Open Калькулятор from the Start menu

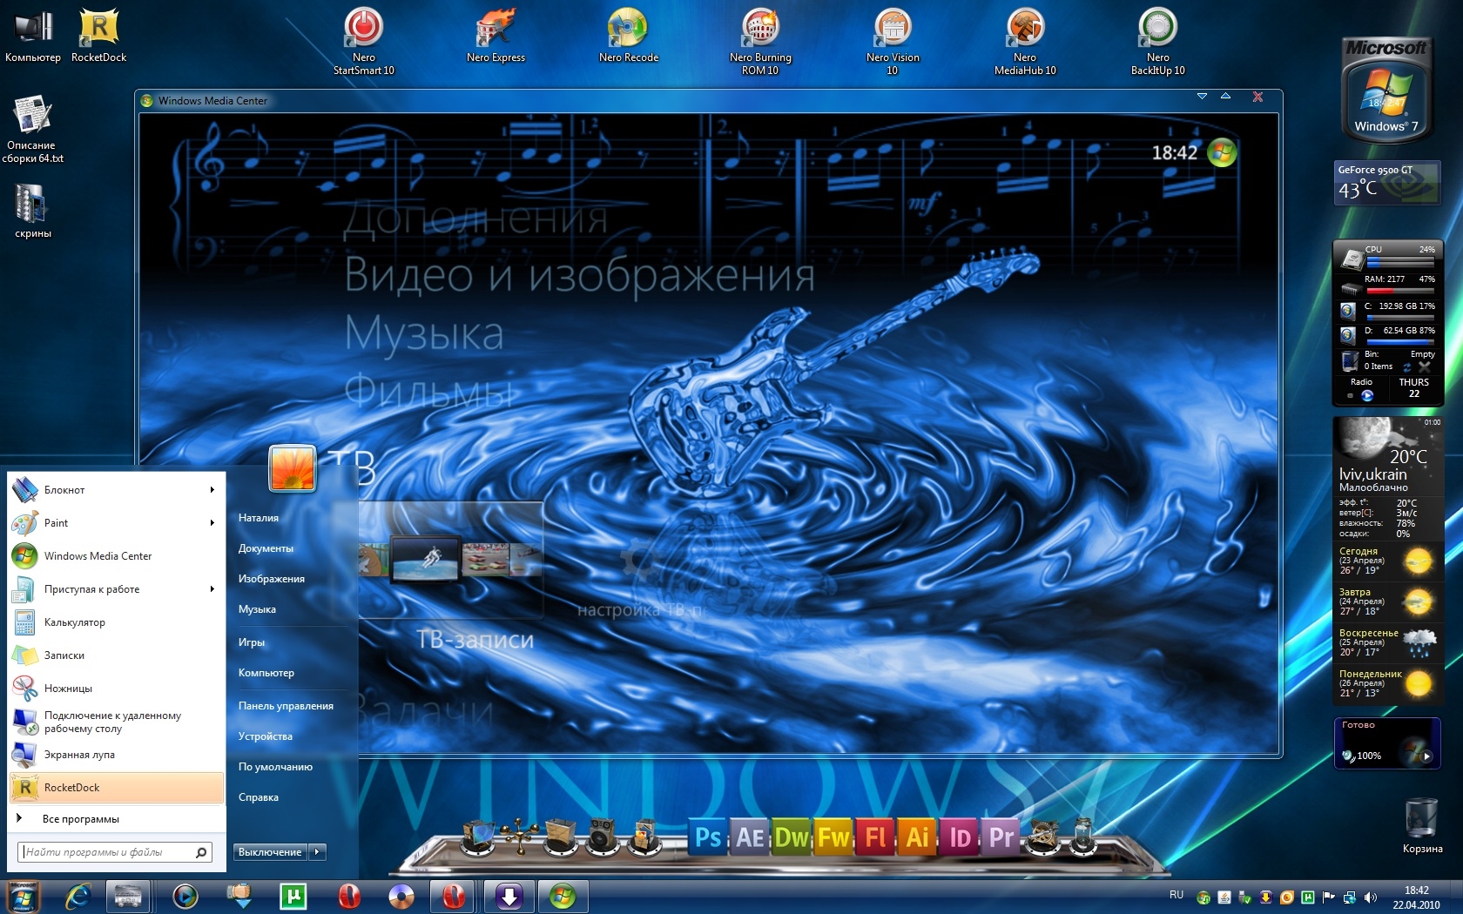[117, 622]
